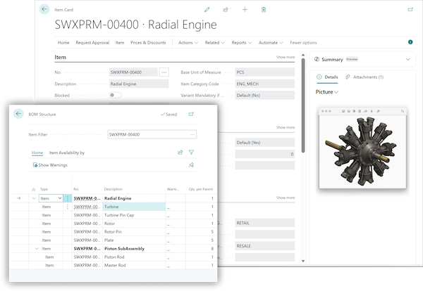
Task: Switch to the Attachments (1) tab
Action: (x=364, y=77)
